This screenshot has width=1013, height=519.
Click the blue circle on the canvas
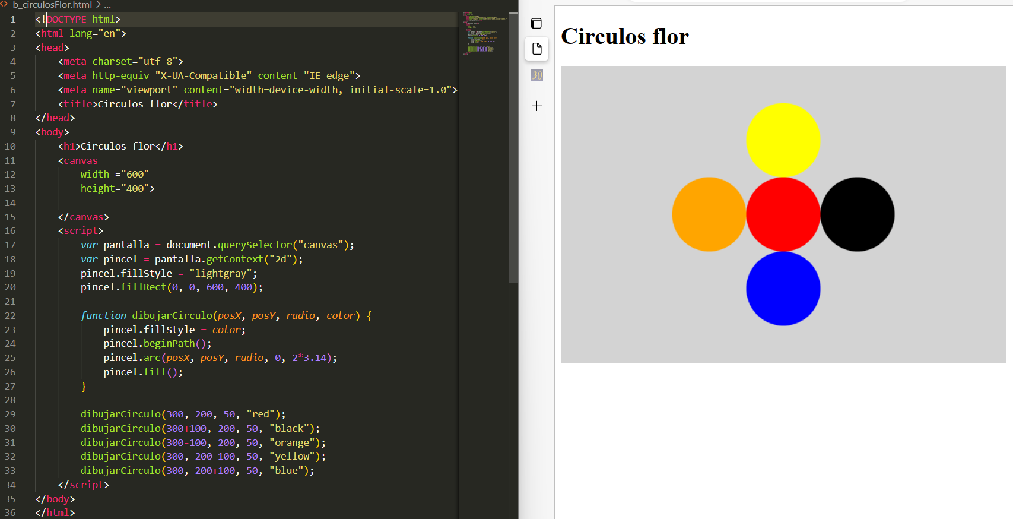pyautogui.click(x=783, y=289)
